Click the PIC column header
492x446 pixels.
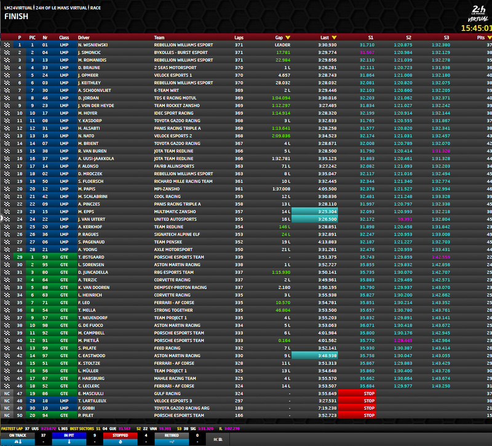point(33,38)
